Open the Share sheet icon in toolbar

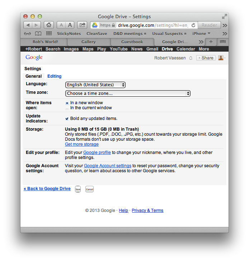coord(82,25)
